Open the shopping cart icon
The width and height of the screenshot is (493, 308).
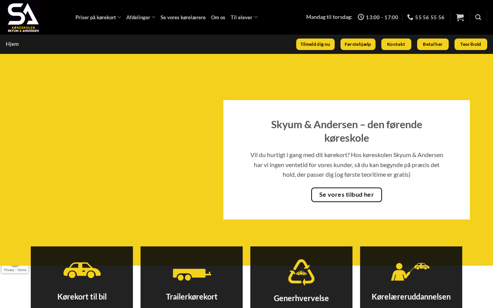tap(460, 17)
